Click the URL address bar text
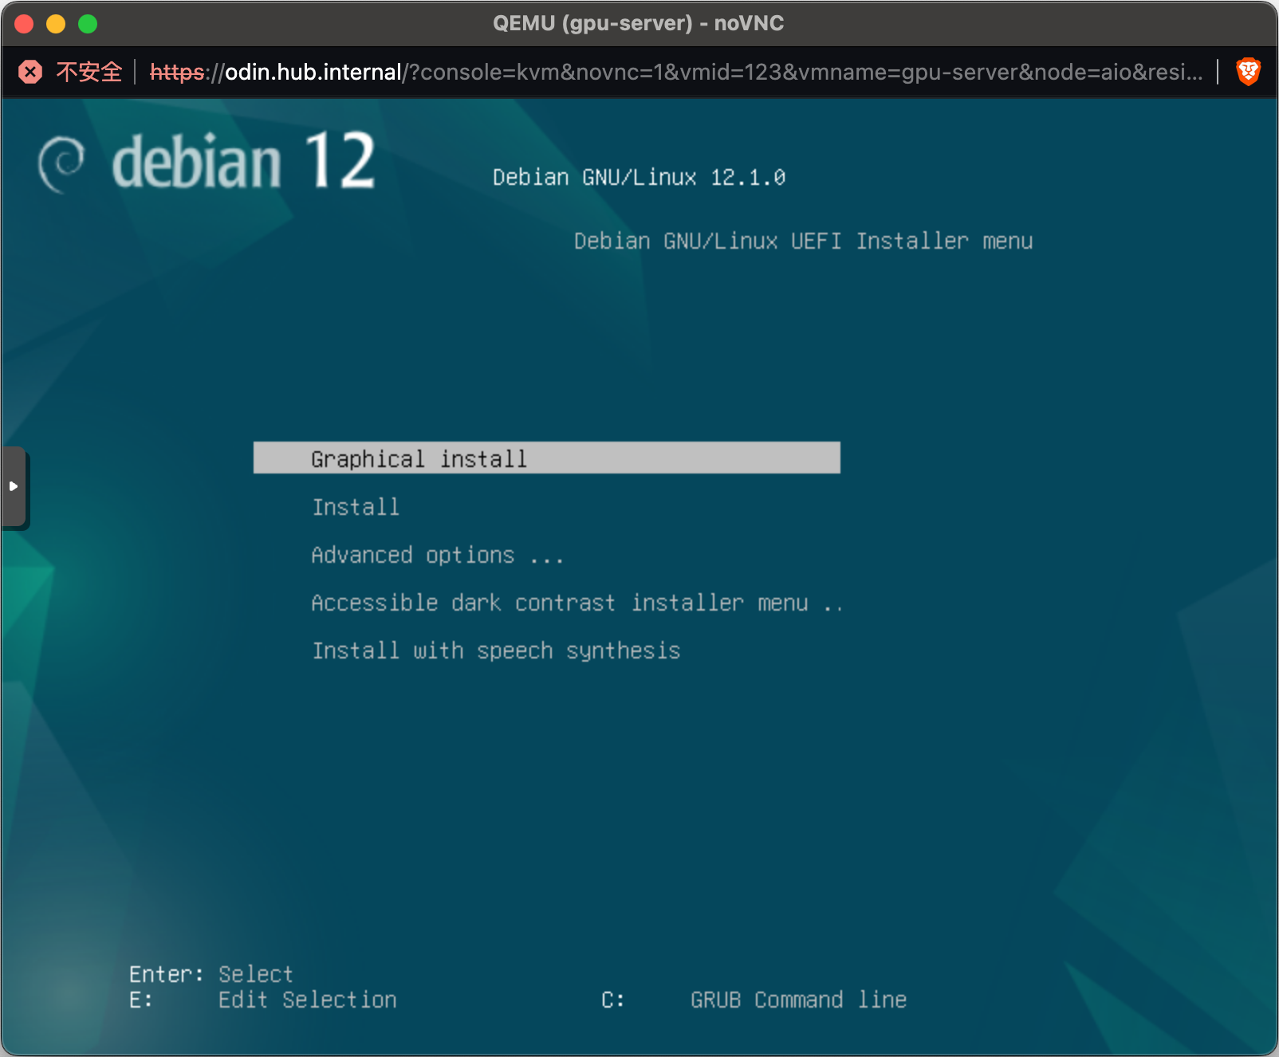Image resolution: width=1279 pixels, height=1057 pixels. (x=676, y=73)
